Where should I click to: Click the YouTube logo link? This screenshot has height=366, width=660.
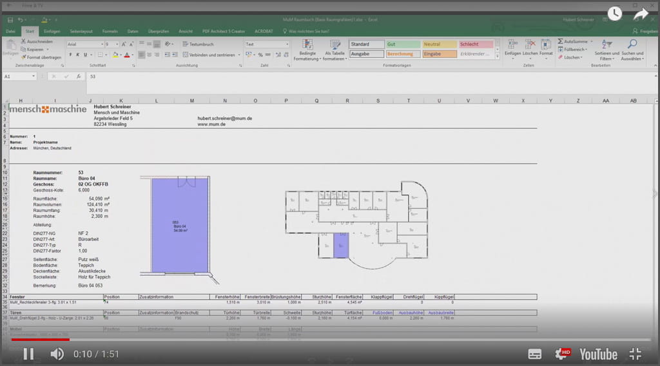(x=598, y=354)
